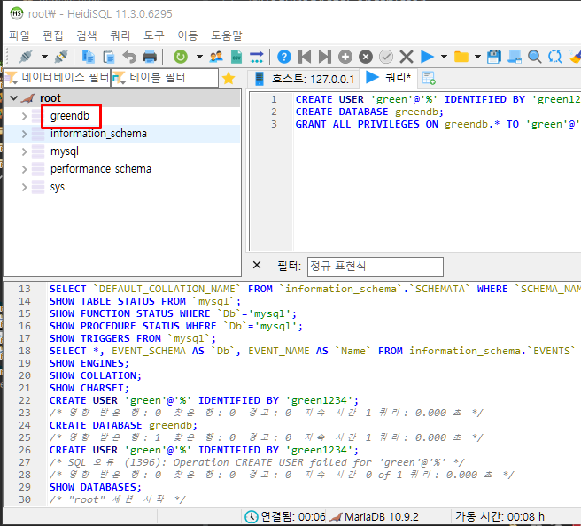This screenshot has width=581, height=526.
Task: Click the paste clipboard icon
Action: tap(109, 57)
